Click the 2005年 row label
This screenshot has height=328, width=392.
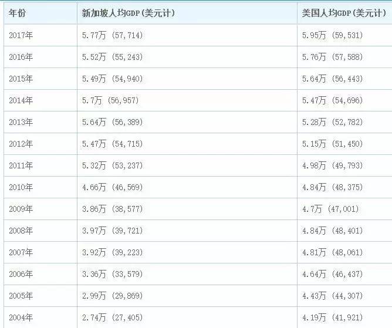click(21, 296)
